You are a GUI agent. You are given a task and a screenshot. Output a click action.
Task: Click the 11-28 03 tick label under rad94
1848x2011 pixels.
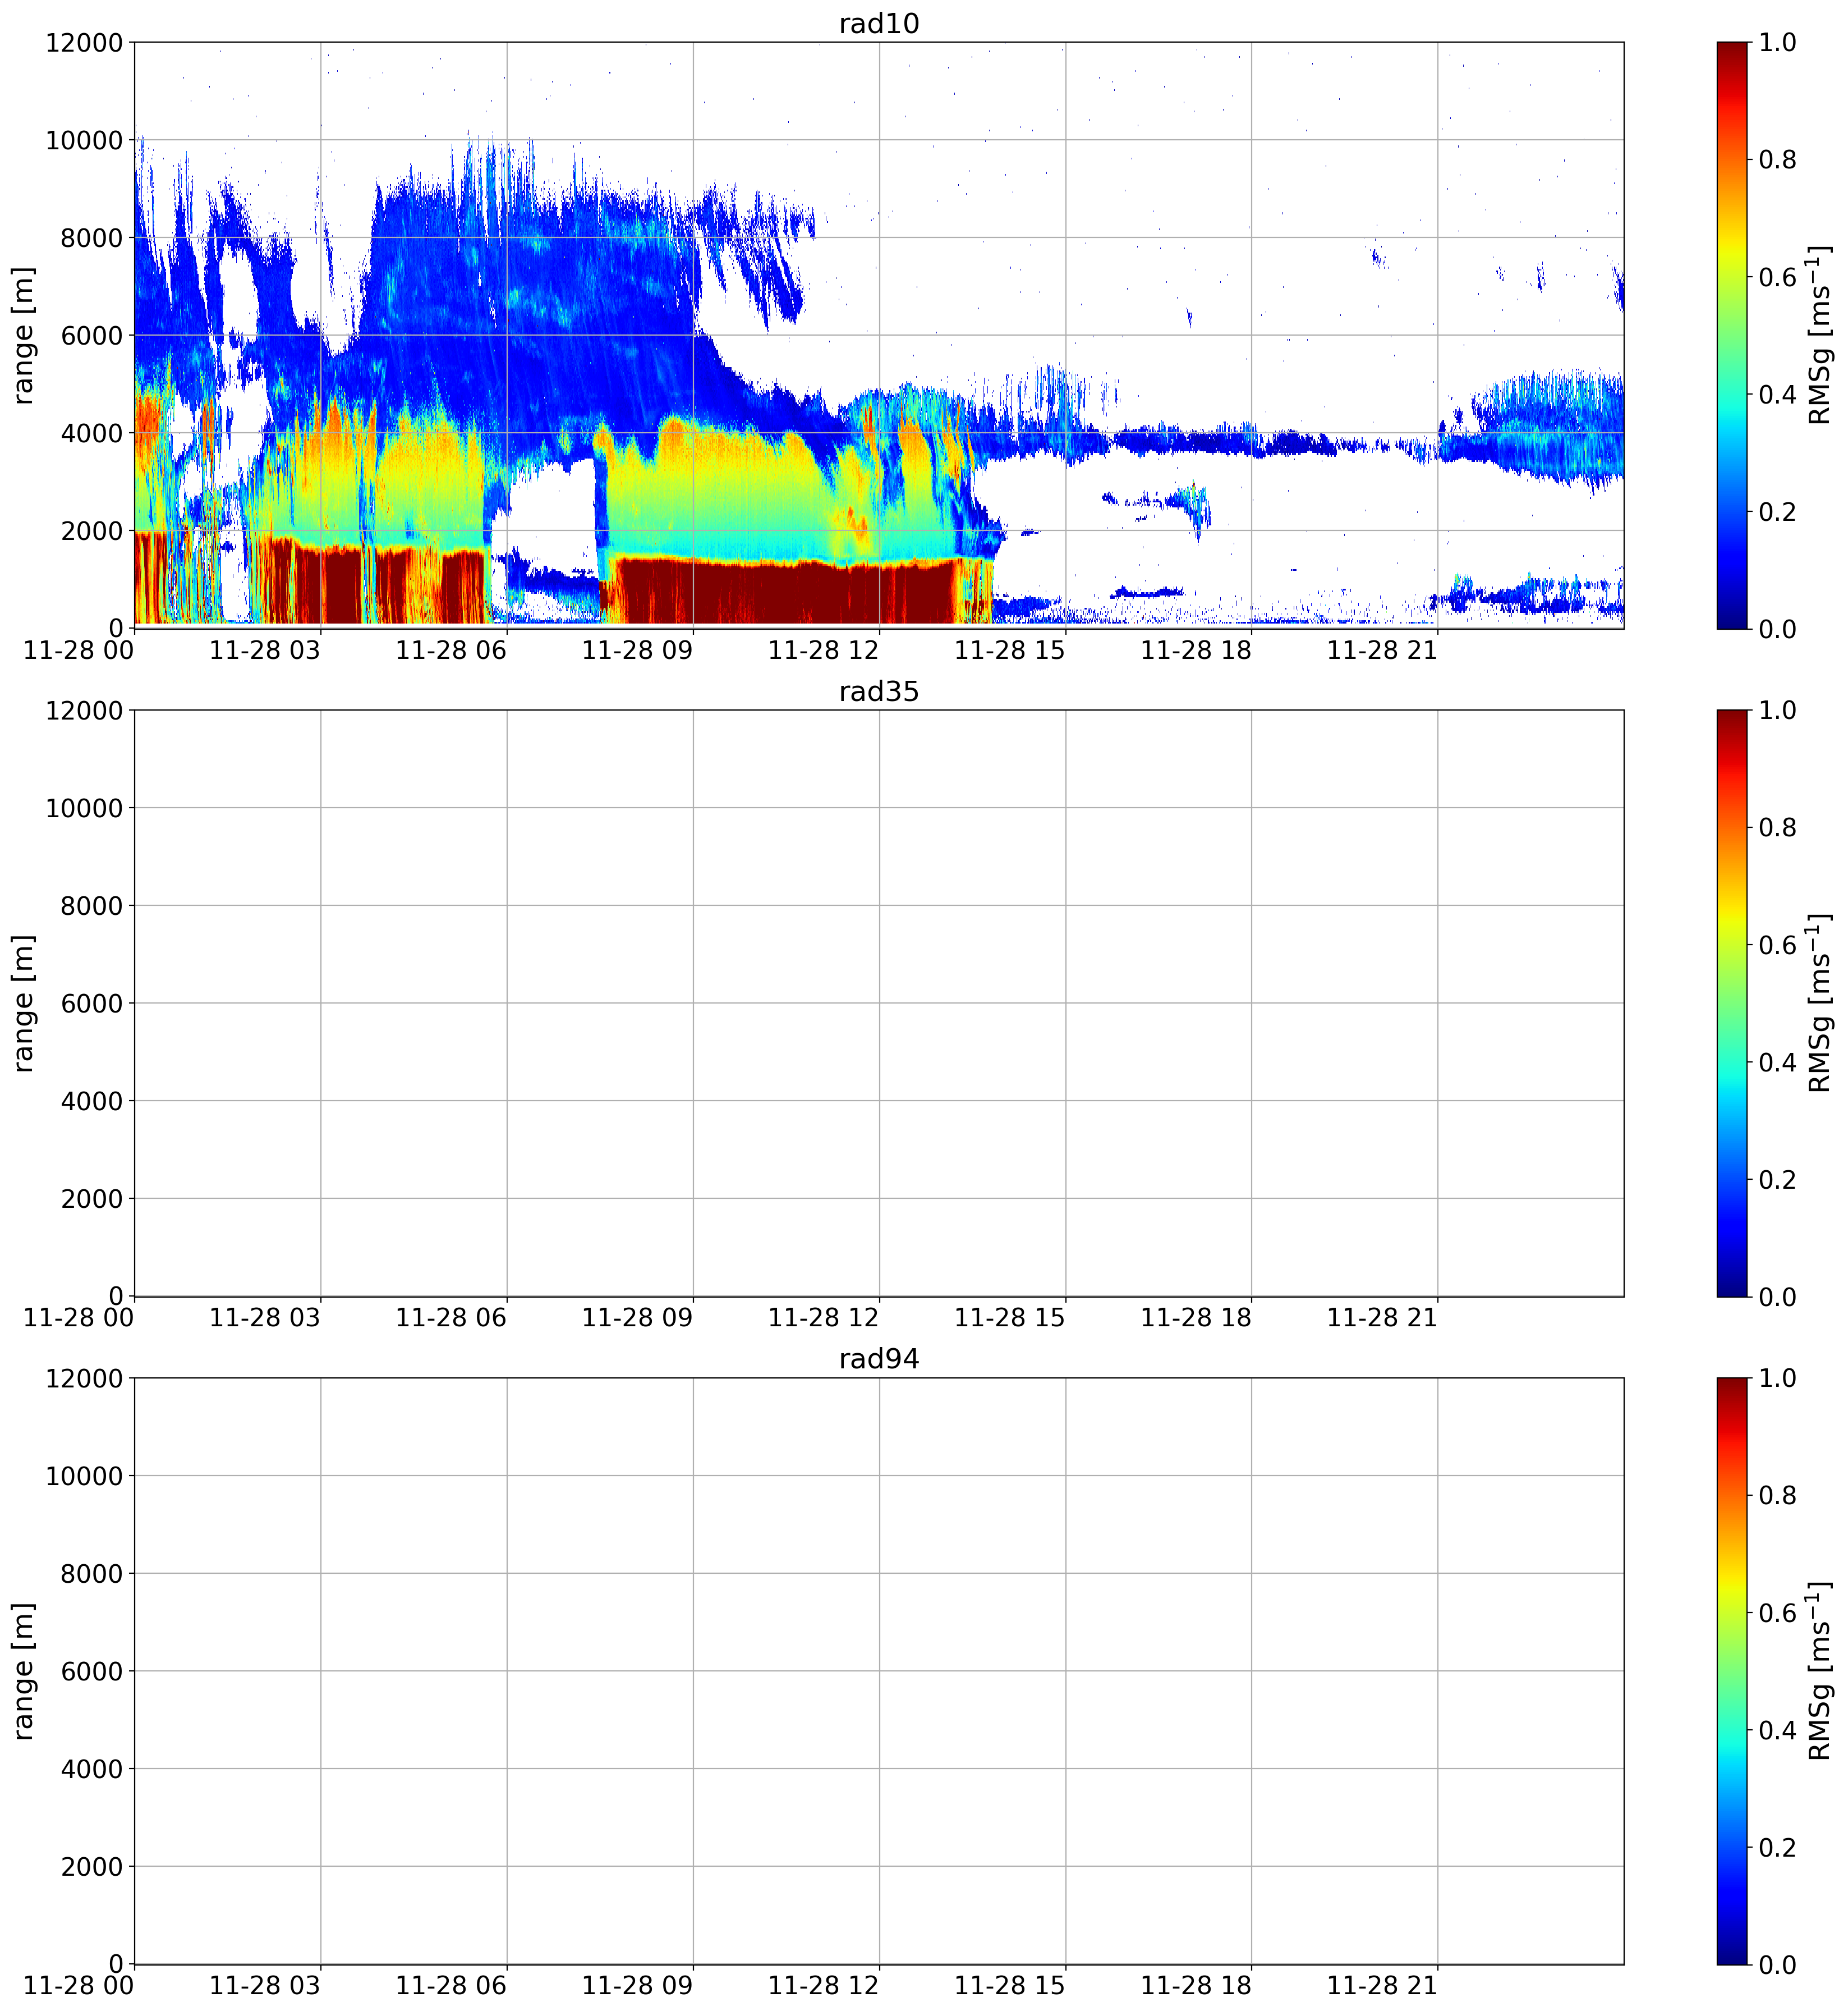click(265, 1985)
